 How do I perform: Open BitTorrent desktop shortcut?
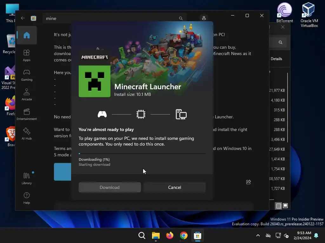tap(285, 12)
